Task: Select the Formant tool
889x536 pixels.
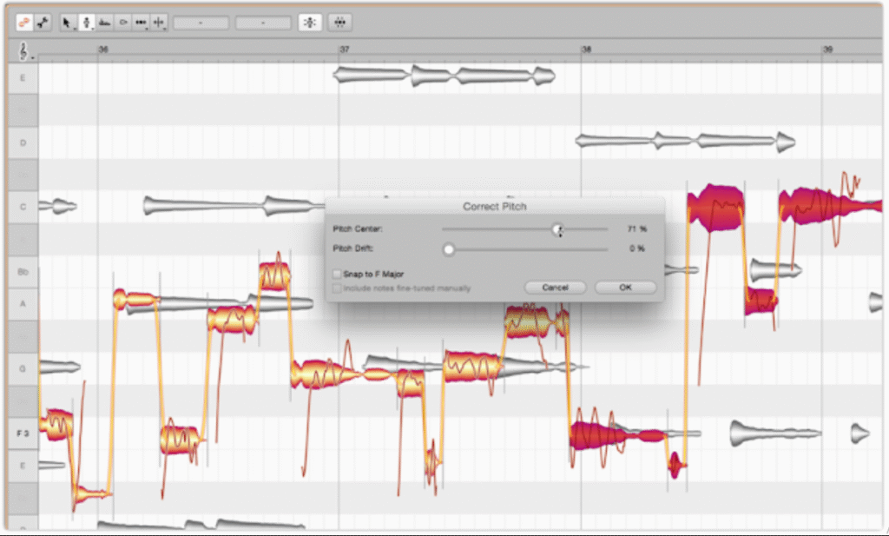Action: [104, 23]
